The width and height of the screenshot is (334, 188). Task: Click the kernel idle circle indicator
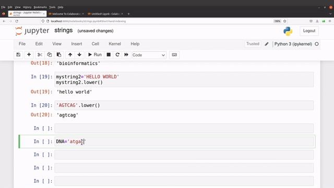click(x=317, y=44)
